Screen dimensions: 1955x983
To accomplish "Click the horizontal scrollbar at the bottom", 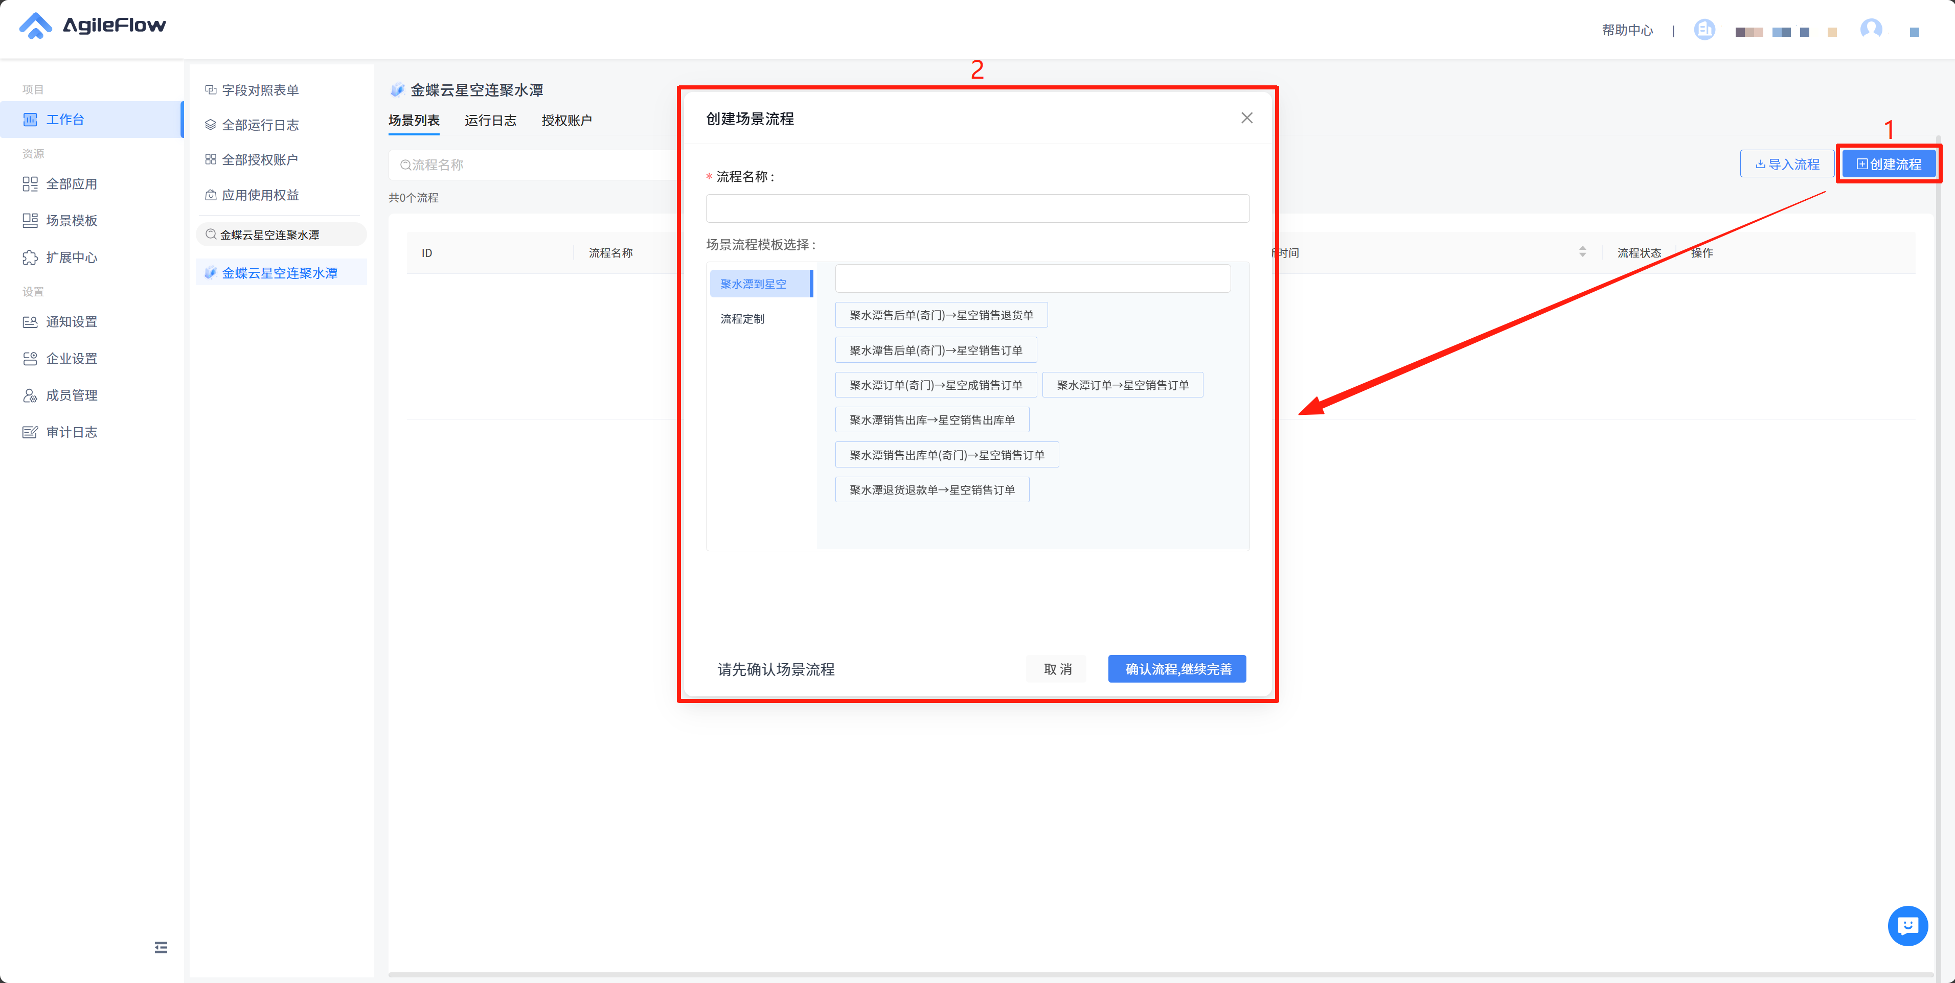I will (x=1161, y=975).
